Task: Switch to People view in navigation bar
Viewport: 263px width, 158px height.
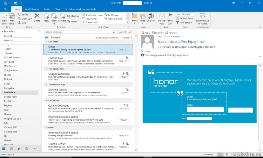Action: tap(19, 149)
